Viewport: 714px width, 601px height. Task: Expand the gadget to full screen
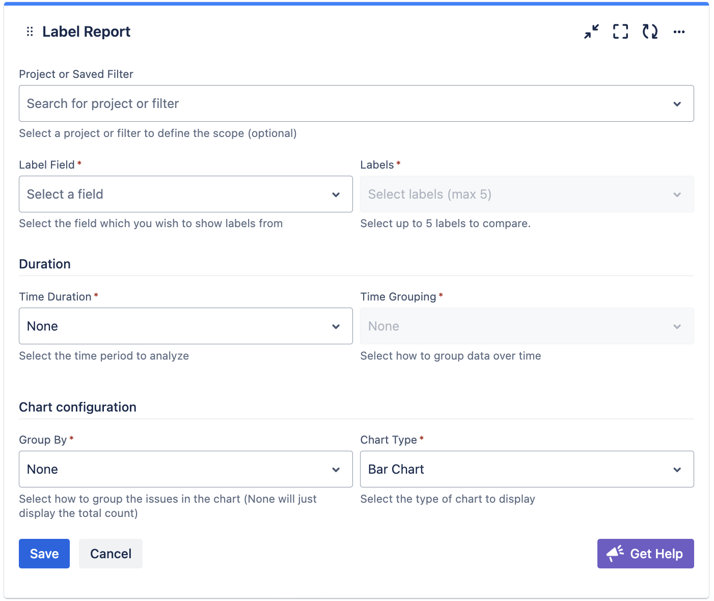coord(620,32)
